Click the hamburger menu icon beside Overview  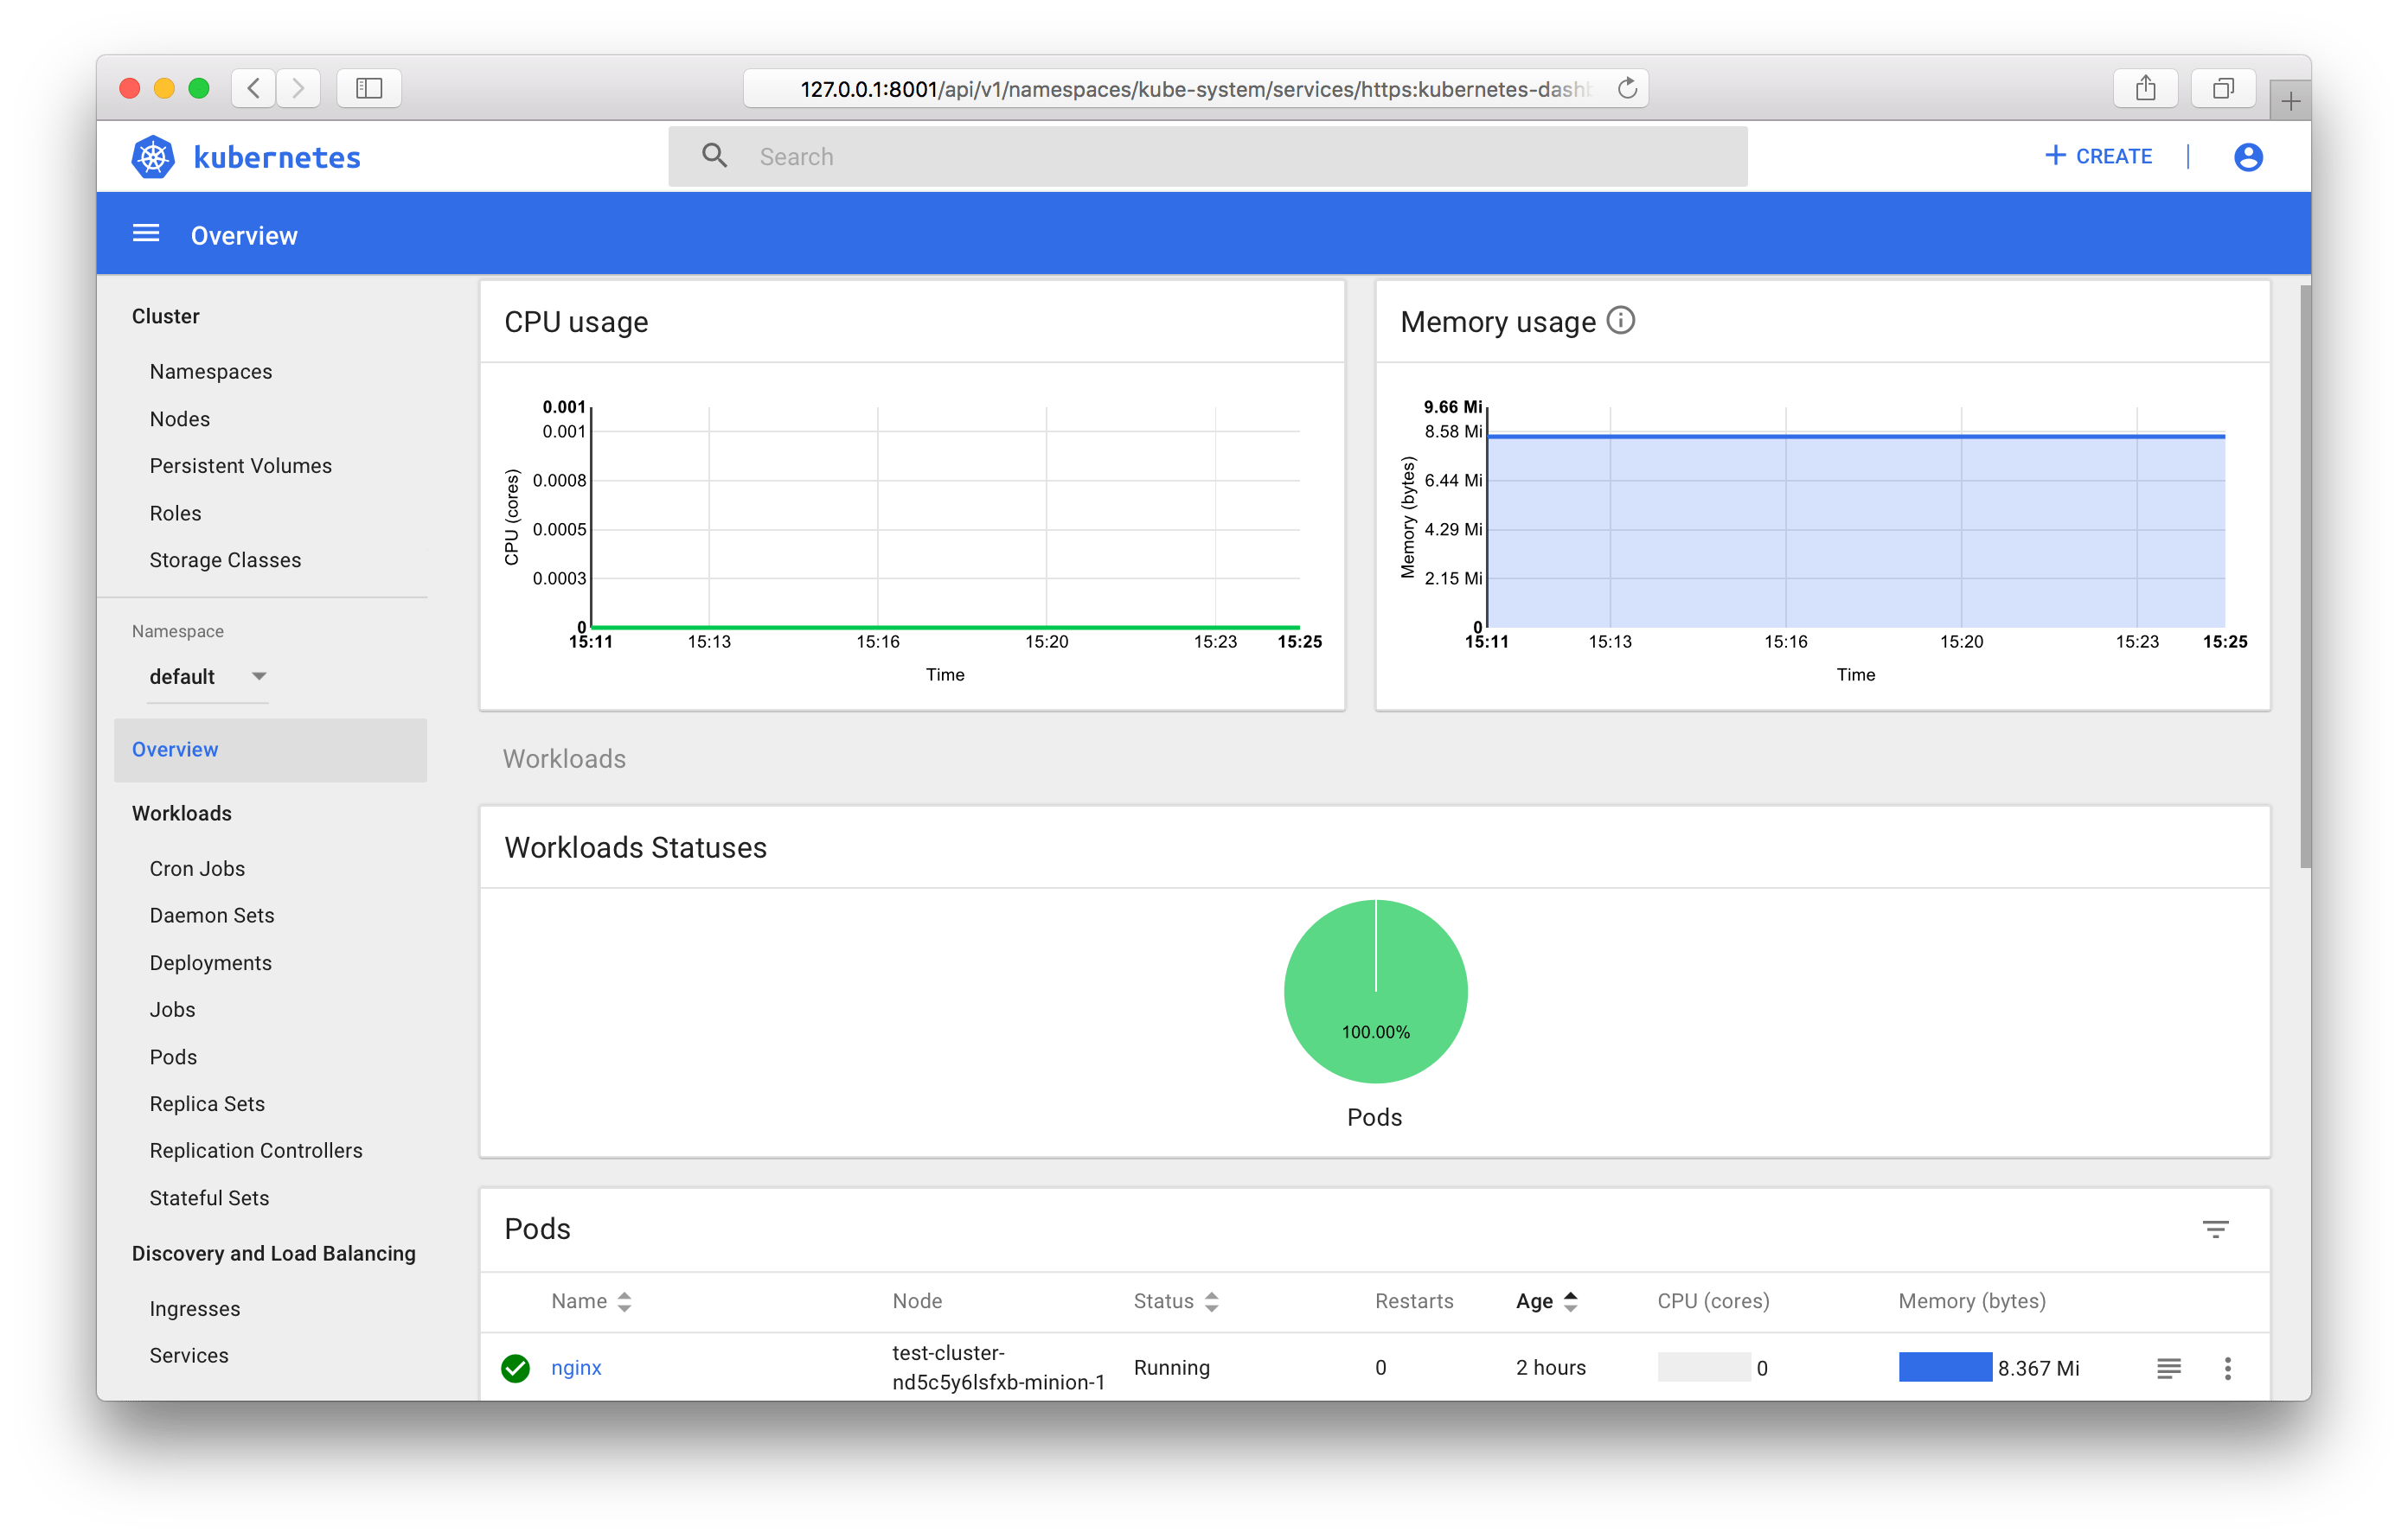coord(146,233)
